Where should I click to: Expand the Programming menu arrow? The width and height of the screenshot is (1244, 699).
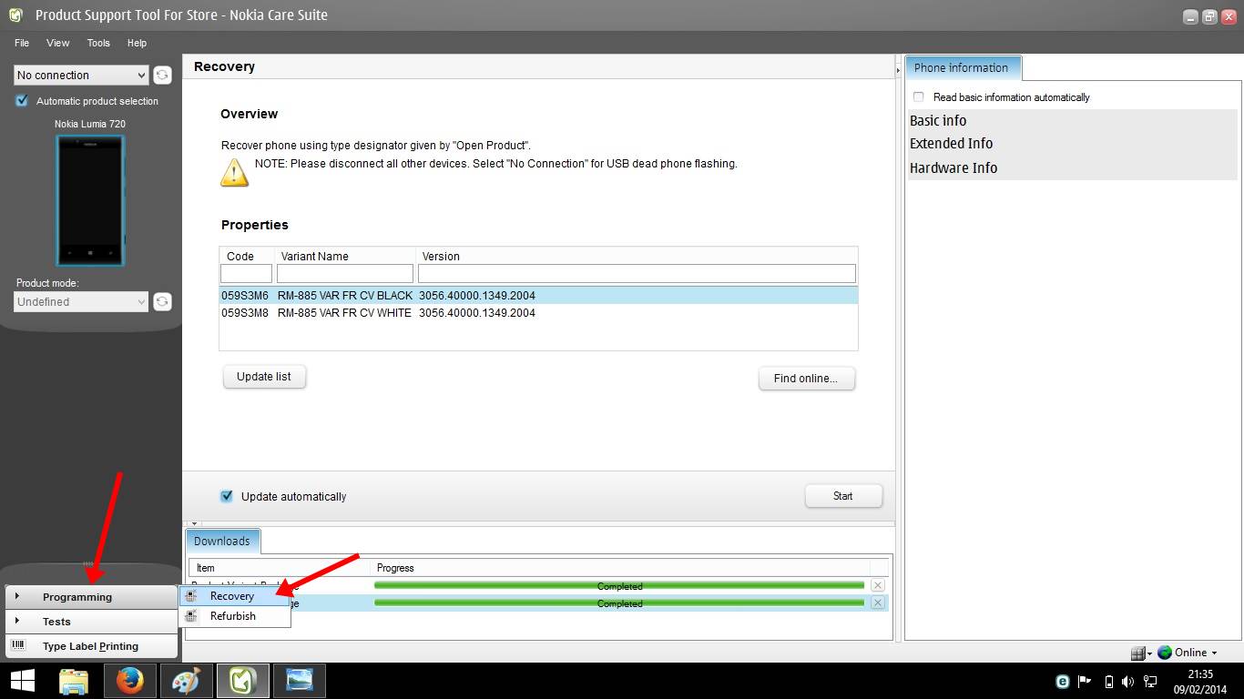(x=17, y=596)
